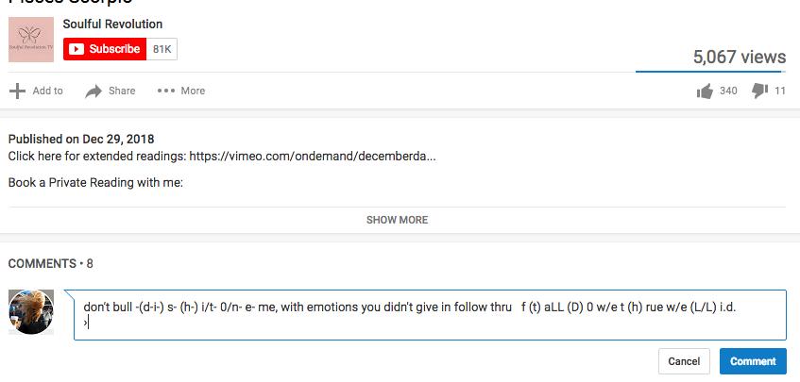Click the Share arrow icon
The height and width of the screenshot is (382, 800).
click(94, 91)
